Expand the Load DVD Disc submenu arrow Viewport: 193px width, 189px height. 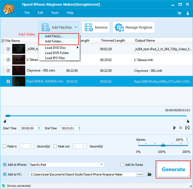point(77,47)
